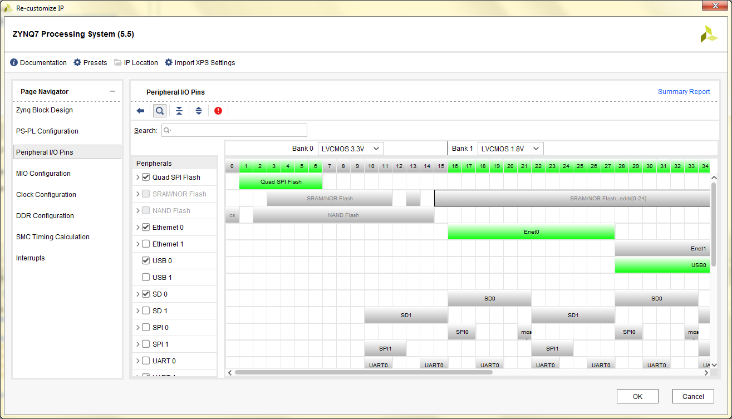
Task: Click the MIO pin 0 column header
Action: (x=232, y=166)
